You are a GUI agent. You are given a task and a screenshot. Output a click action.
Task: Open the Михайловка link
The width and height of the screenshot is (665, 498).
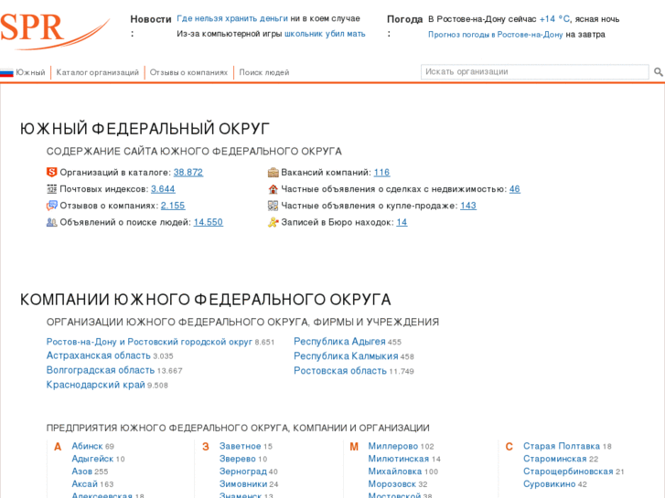click(x=395, y=472)
